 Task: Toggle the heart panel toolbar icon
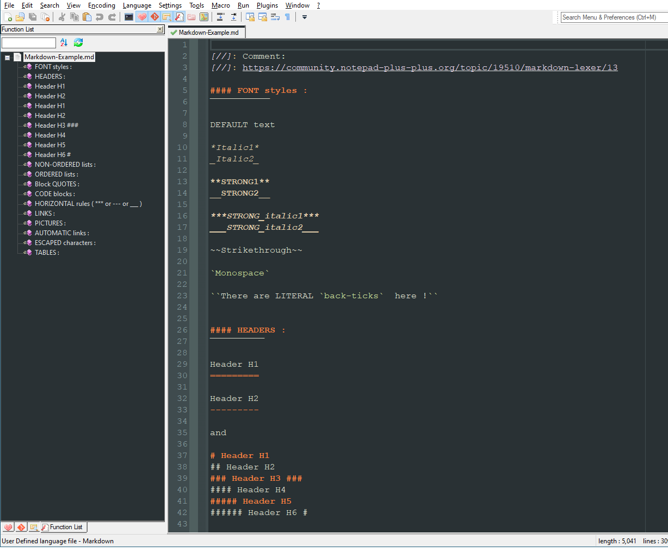tap(142, 17)
